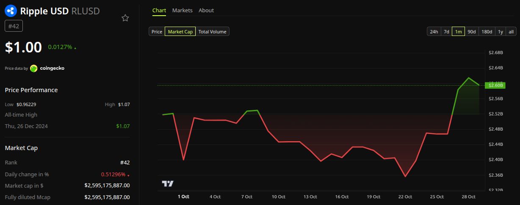Click the 22 Oct x-axis date label
The width and height of the screenshot is (520, 205).
[405, 197]
